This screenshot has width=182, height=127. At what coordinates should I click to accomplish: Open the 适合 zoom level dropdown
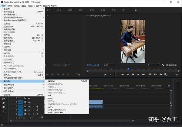pos(109,65)
